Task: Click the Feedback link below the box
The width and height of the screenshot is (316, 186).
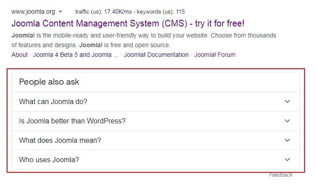Action: click(x=281, y=175)
